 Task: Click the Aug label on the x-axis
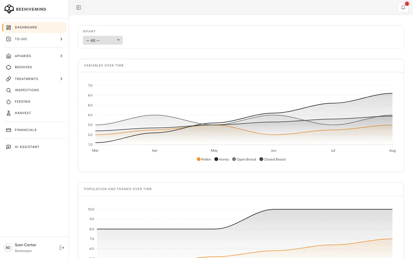click(x=392, y=151)
